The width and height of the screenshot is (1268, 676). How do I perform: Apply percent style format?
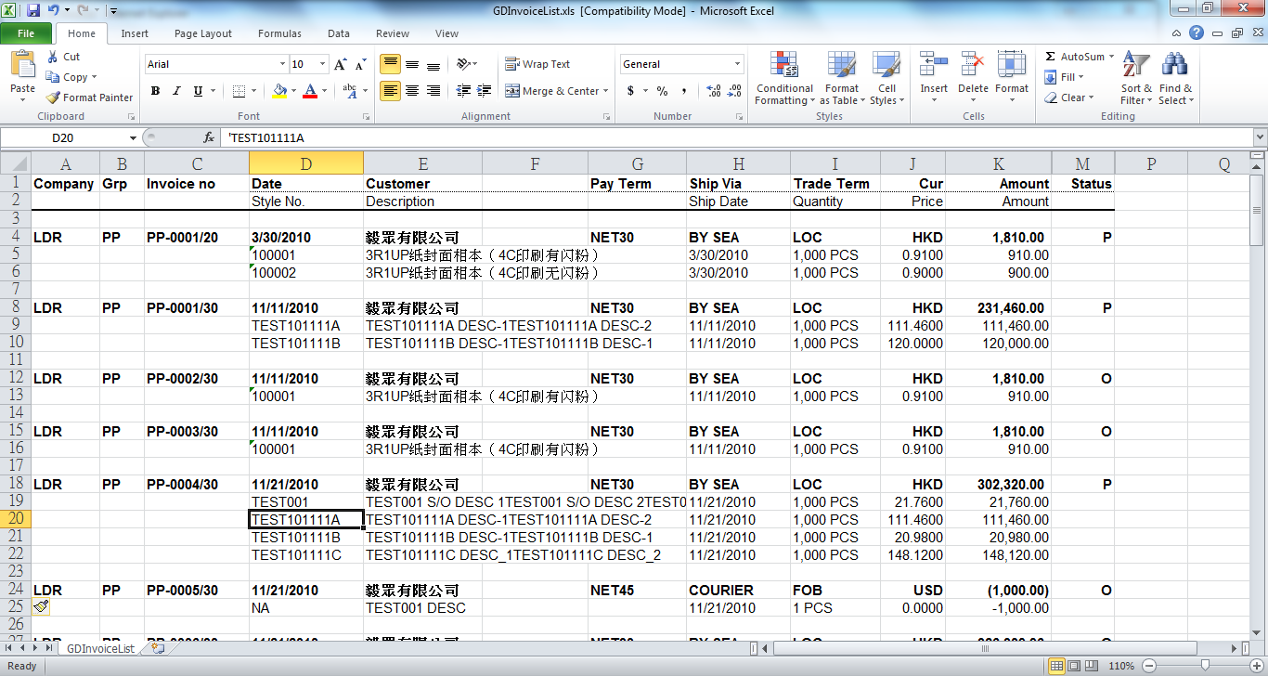point(662,91)
